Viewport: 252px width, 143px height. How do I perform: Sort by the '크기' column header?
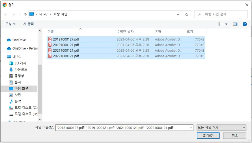(196, 31)
